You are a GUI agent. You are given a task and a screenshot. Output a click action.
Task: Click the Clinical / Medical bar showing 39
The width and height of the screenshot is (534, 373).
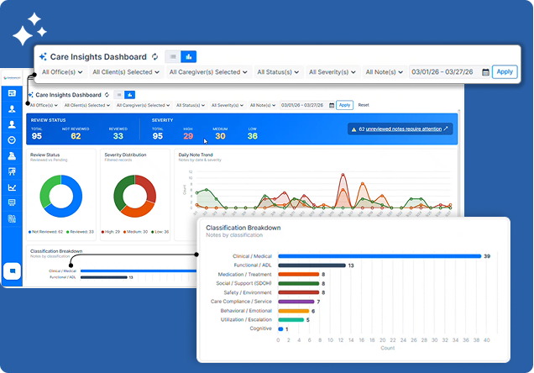coord(380,256)
